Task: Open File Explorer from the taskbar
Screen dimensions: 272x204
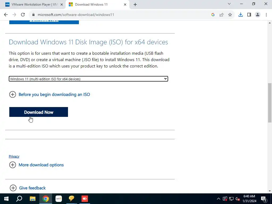Action: [32, 199]
